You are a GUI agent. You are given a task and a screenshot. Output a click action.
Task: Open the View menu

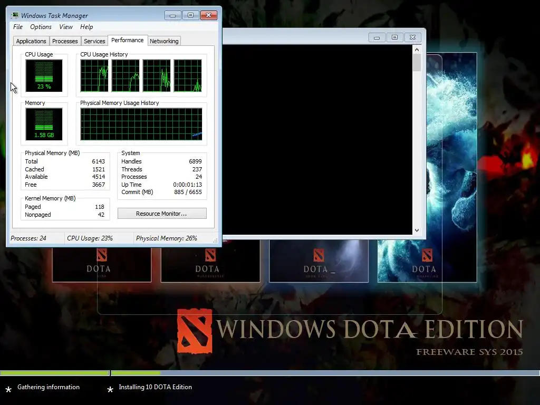tap(66, 27)
